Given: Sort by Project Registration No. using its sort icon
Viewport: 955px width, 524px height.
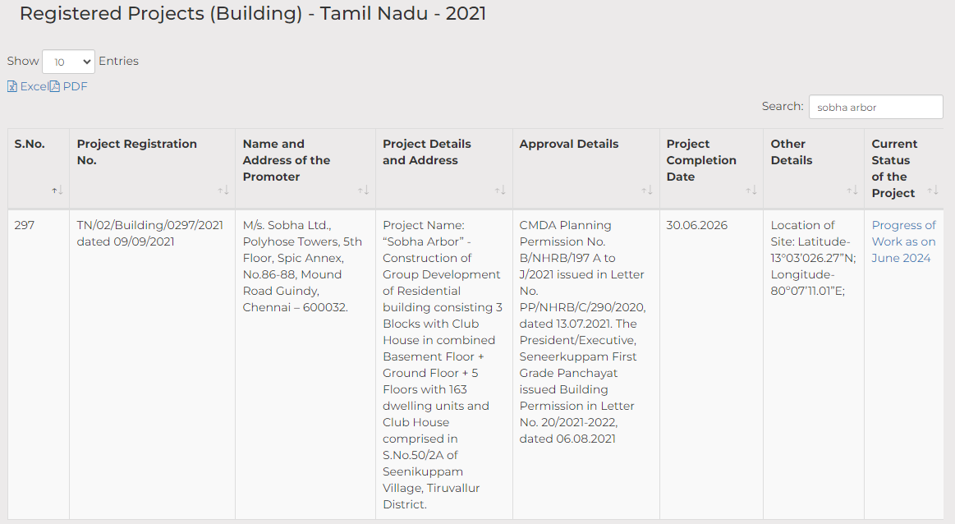Looking at the screenshot, I should pyautogui.click(x=223, y=190).
